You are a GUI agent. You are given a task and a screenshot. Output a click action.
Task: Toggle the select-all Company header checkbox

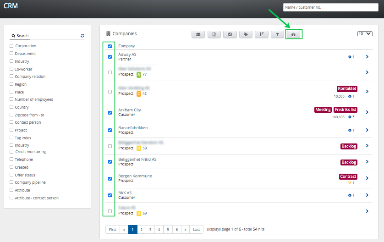click(x=110, y=46)
